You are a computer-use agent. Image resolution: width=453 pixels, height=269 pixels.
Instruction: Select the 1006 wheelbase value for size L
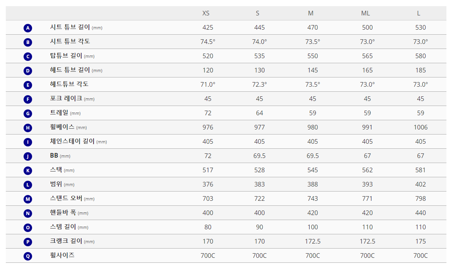coord(421,127)
